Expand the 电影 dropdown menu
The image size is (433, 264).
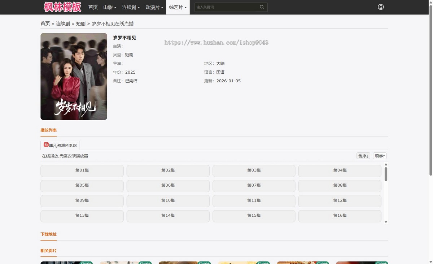(x=110, y=7)
